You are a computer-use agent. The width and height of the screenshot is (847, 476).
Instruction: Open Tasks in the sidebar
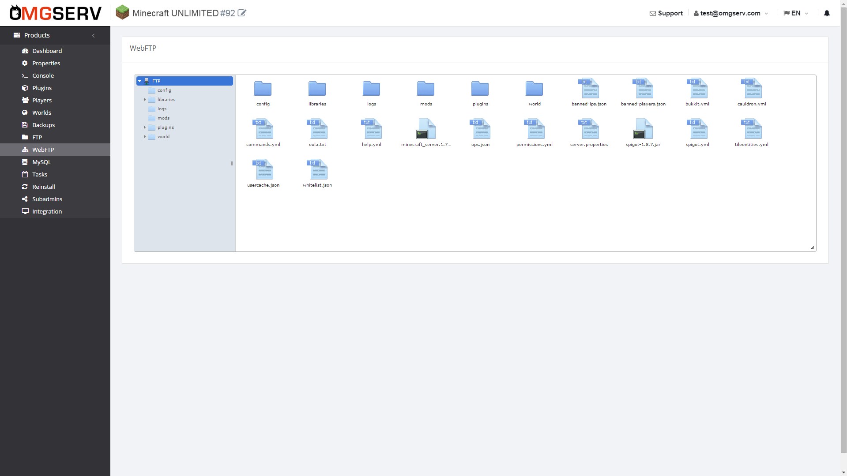point(55,174)
